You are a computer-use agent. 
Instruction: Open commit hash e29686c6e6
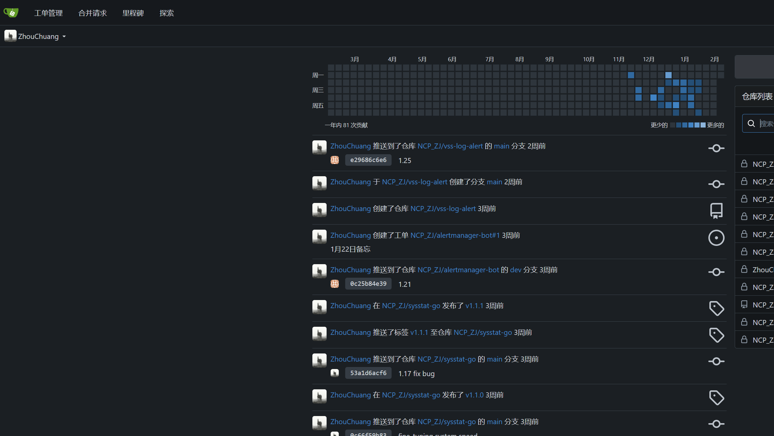coord(368,160)
